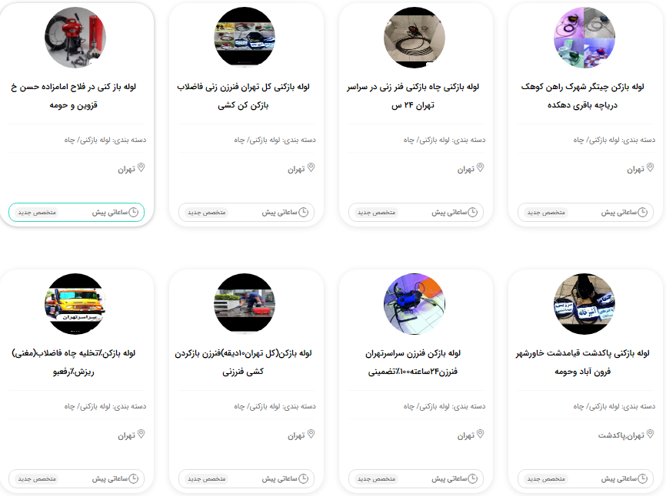Viewport: 666px width, 496px height.
Task: Open yellow truck thumbnail of تخلیه چاه listing
Action: 75,304
